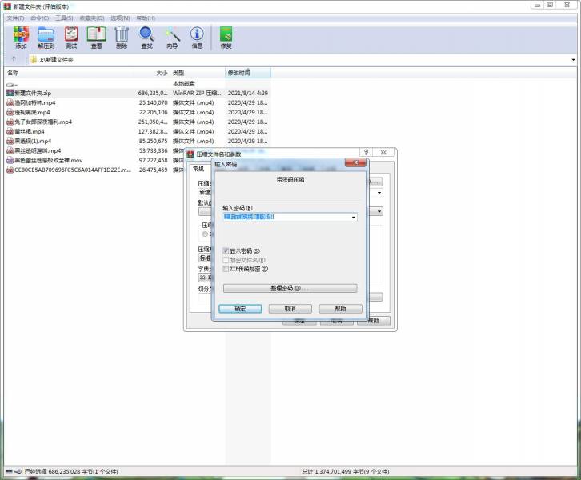Open the address bar path dropdown
Image resolution: width=581 pixels, height=480 pixels.
[x=573, y=59]
